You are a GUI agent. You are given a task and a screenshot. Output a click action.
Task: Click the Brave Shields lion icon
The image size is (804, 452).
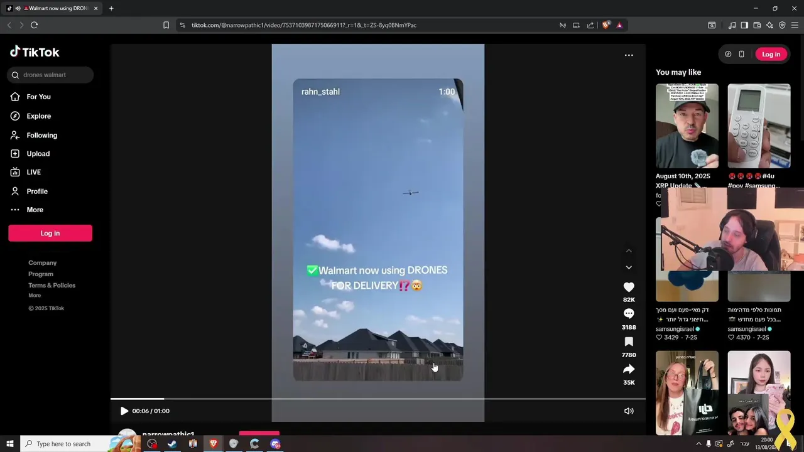[x=606, y=25]
